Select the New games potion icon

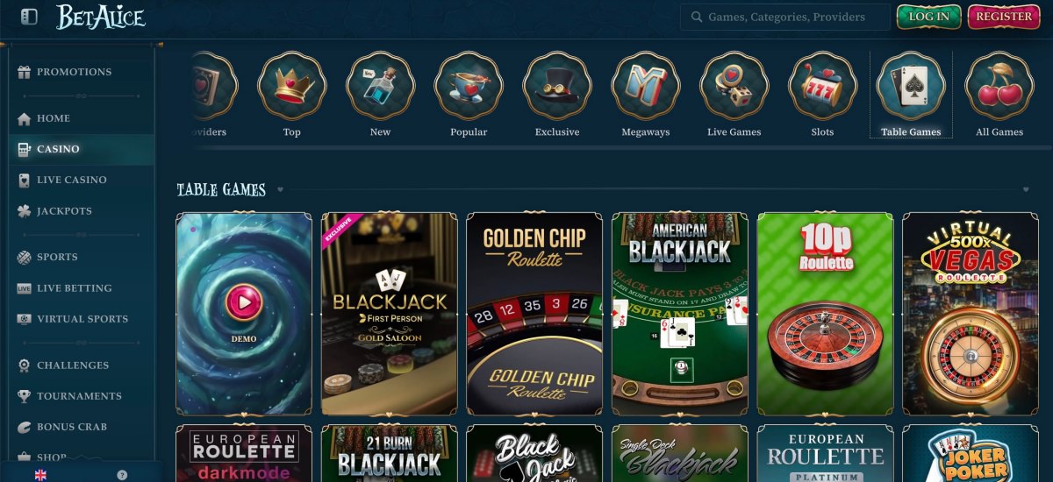pyautogui.click(x=380, y=86)
